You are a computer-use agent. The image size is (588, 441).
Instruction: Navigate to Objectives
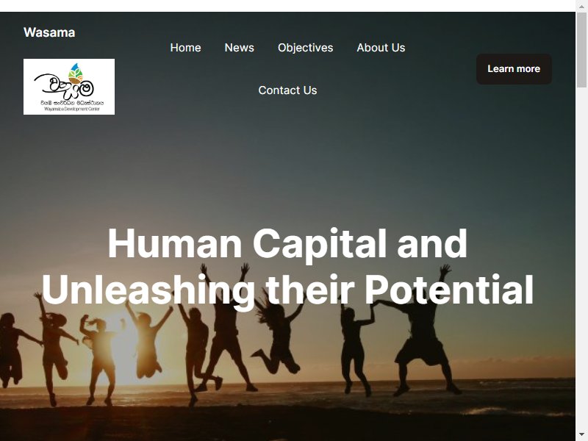coord(305,48)
